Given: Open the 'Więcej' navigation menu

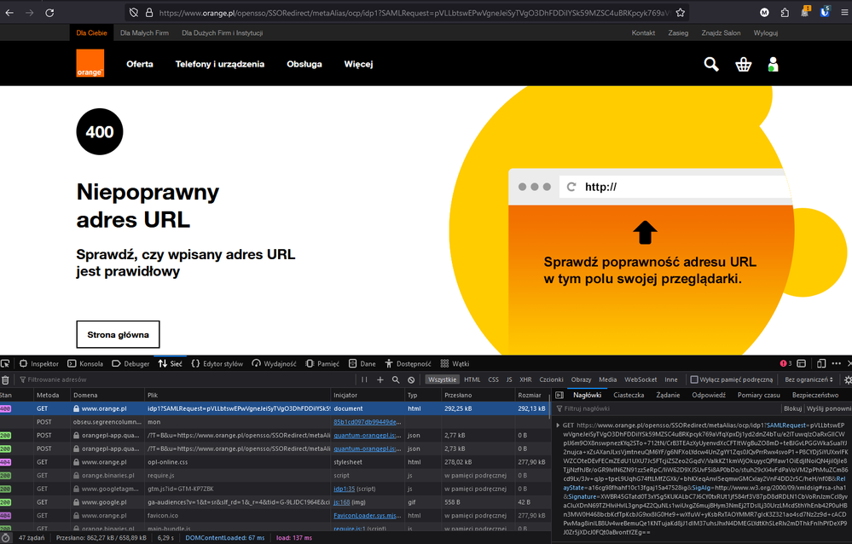Looking at the screenshot, I should coord(358,64).
